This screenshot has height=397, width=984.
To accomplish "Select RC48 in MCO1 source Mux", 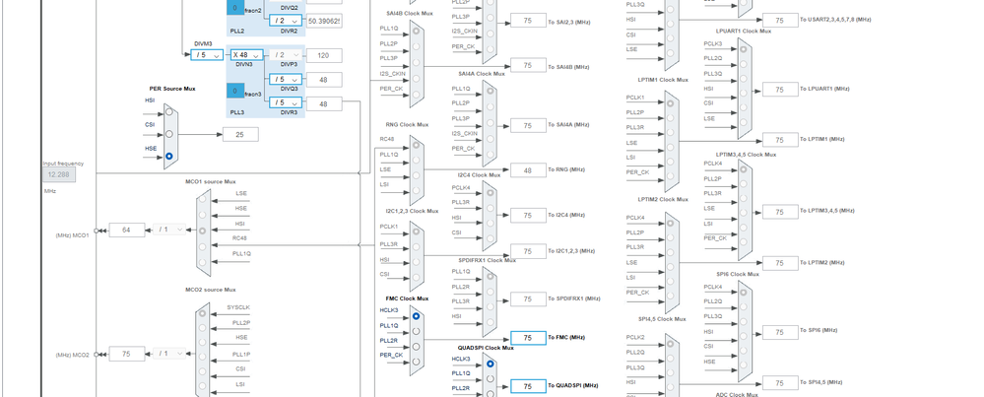I will coord(202,246).
